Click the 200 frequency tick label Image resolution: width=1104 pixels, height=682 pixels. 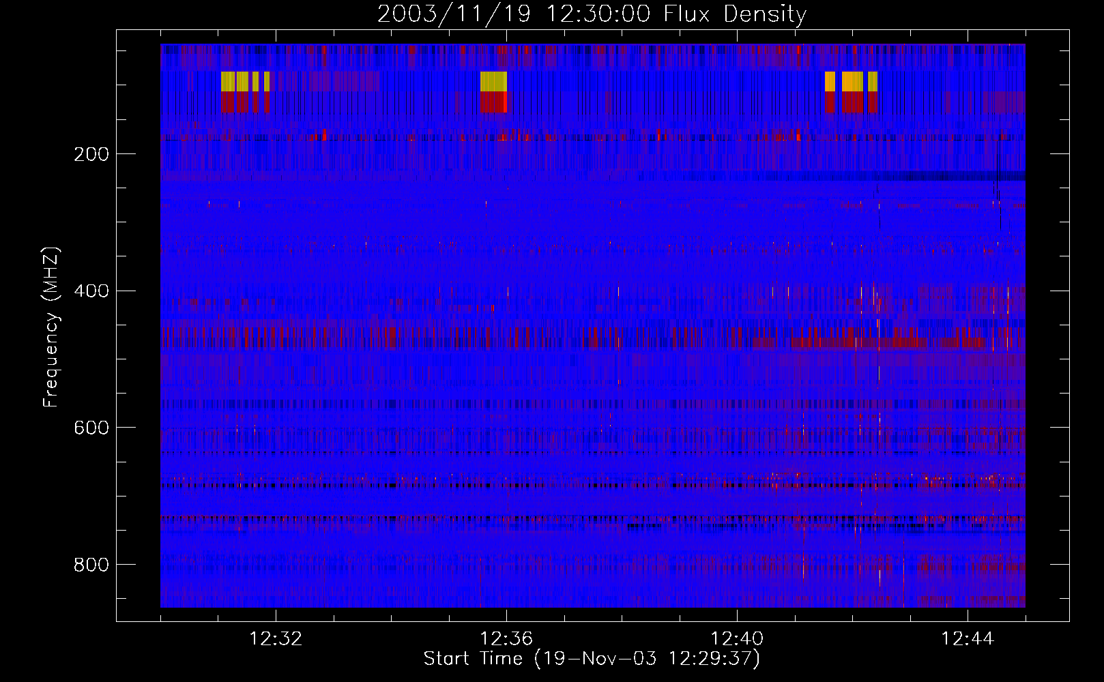pyautogui.click(x=91, y=154)
